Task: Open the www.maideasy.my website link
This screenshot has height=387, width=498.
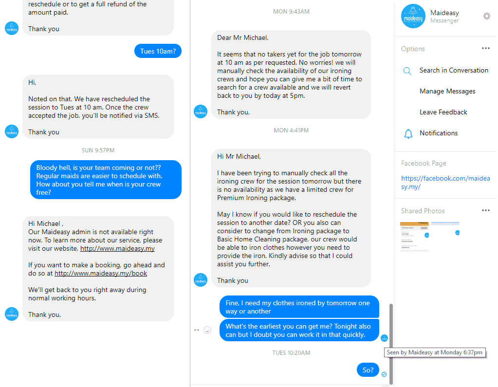Action: click(x=117, y=249)
